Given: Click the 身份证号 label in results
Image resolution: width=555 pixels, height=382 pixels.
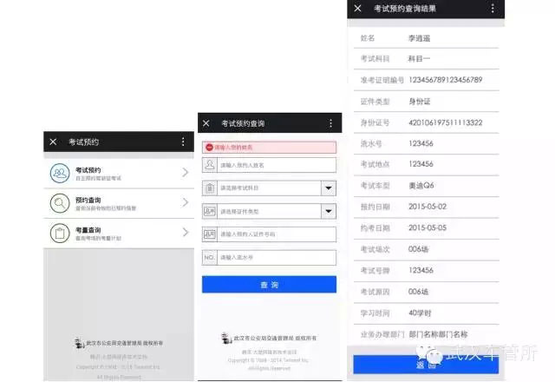Looking at the screenshot, I should pyautogui.click(x=375, y=122).
